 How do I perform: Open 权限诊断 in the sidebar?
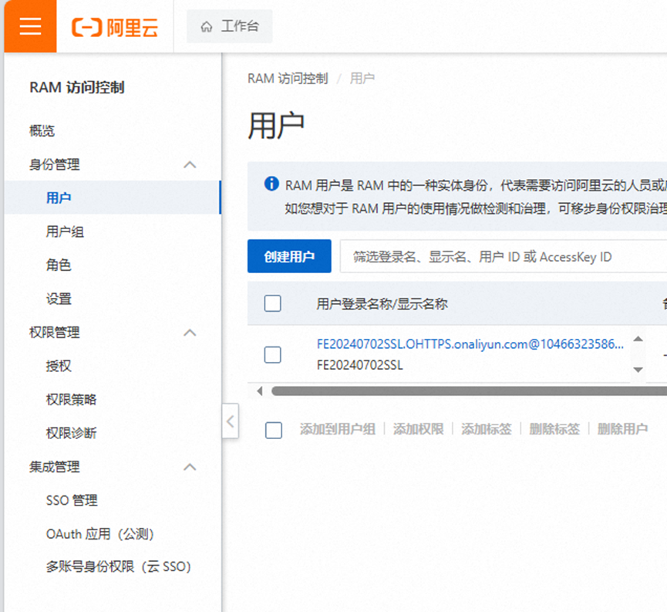pyautogui.click(x=72, y=433)
